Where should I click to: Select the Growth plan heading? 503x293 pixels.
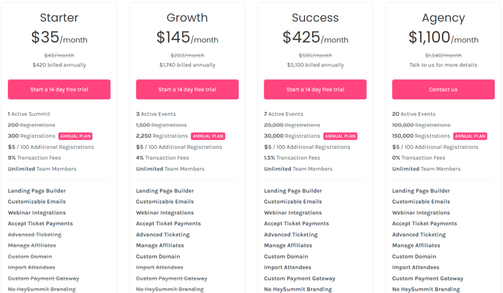187,18
